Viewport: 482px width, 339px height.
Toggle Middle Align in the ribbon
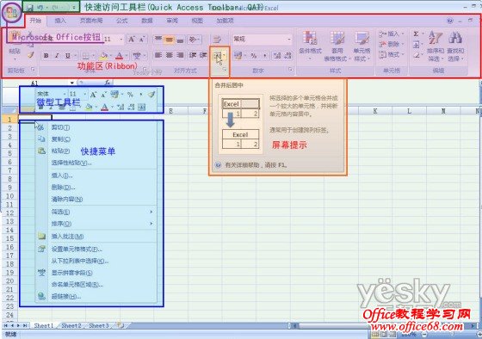click(169, 39)
